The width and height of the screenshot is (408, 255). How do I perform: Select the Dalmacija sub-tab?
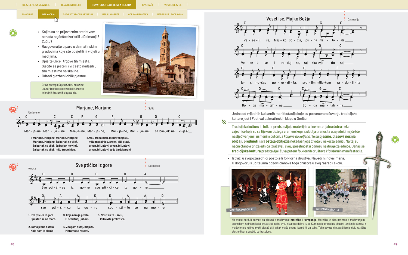pos(48,14)
